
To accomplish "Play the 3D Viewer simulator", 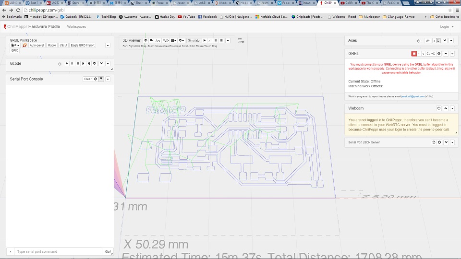I will (205, 40).
